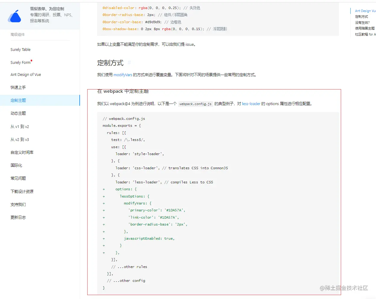376x299 pixels.
Task: Open 从 v2 到 v3 migration page
Action: click(x=20, y=139)
